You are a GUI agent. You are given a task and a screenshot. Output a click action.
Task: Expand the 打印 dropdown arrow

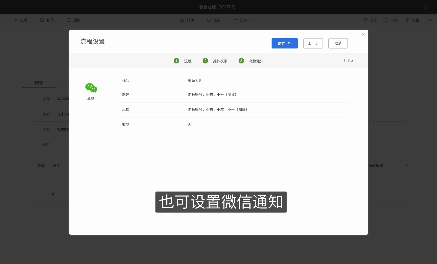[198, 20]
